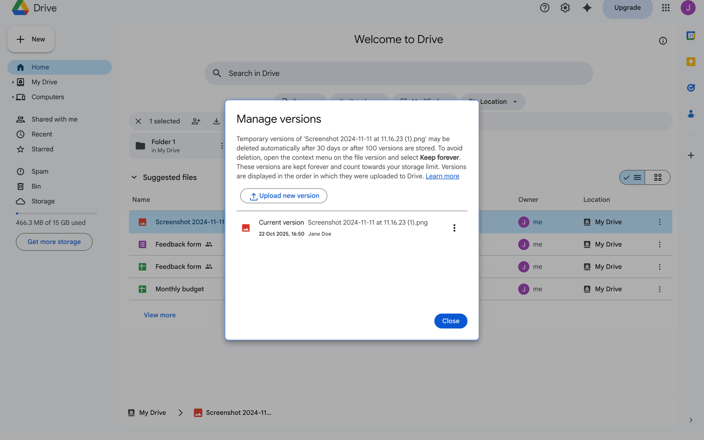The height and width of the screenshot is (440, 704).
Task: Clear the selection with the X icon
Action: (x=138, y=121)
